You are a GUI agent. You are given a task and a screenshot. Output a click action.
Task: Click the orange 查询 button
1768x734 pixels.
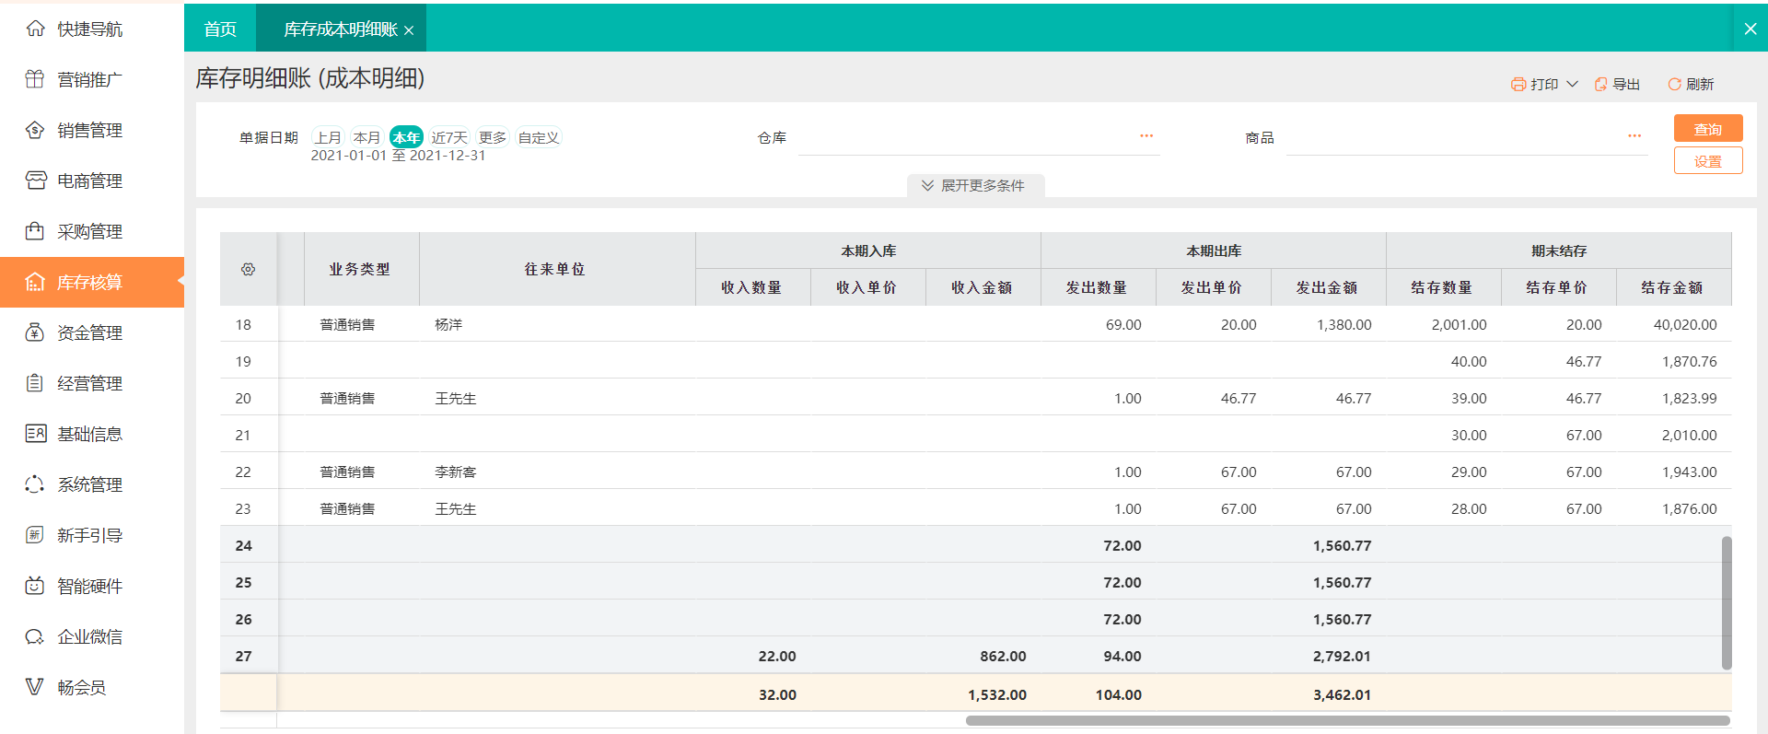pyautogui.click(x=1707, y=129)
